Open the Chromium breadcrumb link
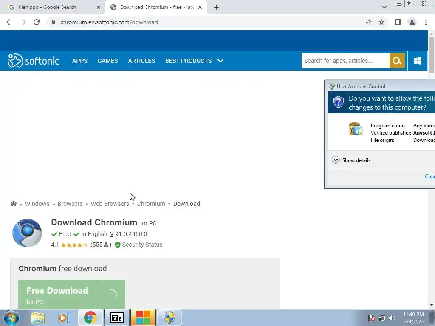This screenshot has height=326, width=435. [x=151, y=204]
